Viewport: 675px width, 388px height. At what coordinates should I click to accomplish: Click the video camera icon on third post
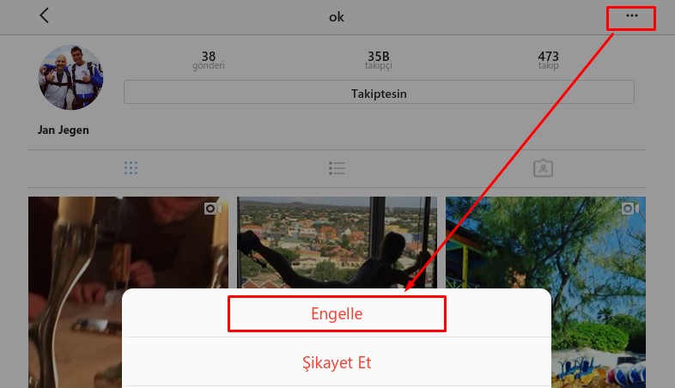click(x=630, y=209)
